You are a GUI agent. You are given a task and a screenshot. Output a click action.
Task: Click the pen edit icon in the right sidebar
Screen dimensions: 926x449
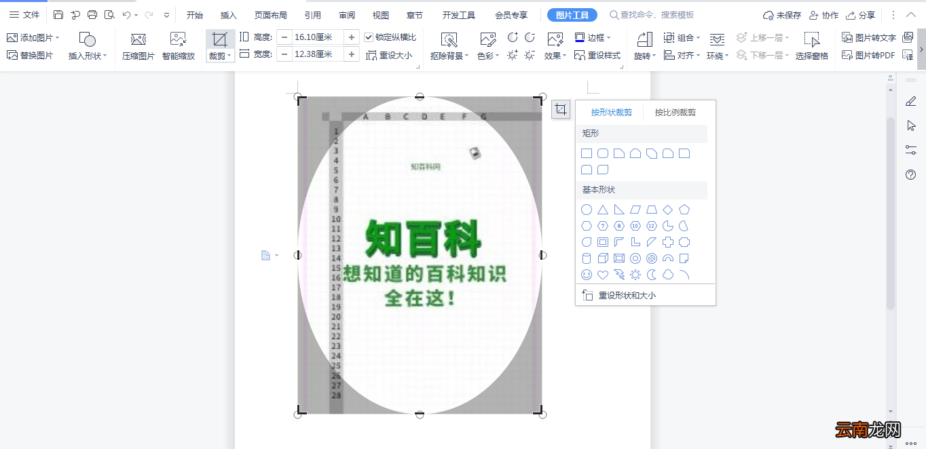(x=911, y=101)
